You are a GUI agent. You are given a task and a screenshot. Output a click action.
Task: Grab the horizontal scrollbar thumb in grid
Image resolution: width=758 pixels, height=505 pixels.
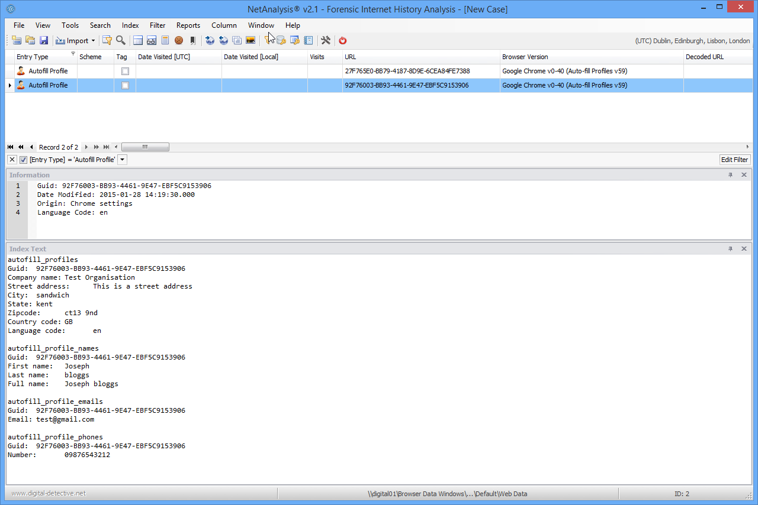click(145, 147)
